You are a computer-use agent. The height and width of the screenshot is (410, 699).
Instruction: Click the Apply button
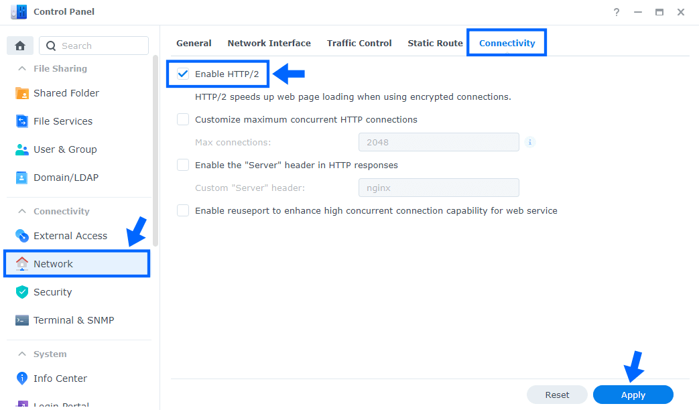click(x=633, y=395)
